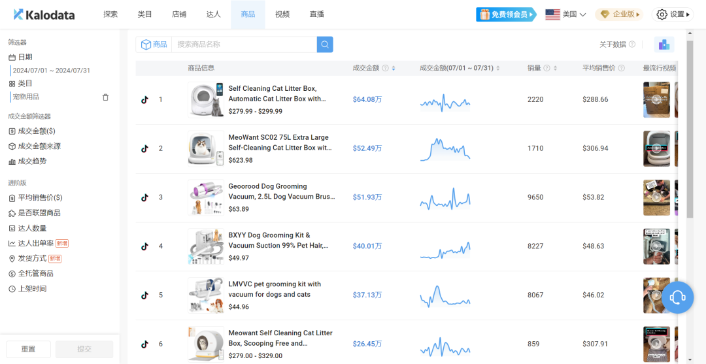706x364 pixels.
Task: Switch to the 店铺 tab
Action: pos(179,14)
